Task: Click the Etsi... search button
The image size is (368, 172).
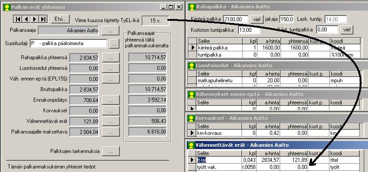Action: pyautogui.click(x=60, y=19)
